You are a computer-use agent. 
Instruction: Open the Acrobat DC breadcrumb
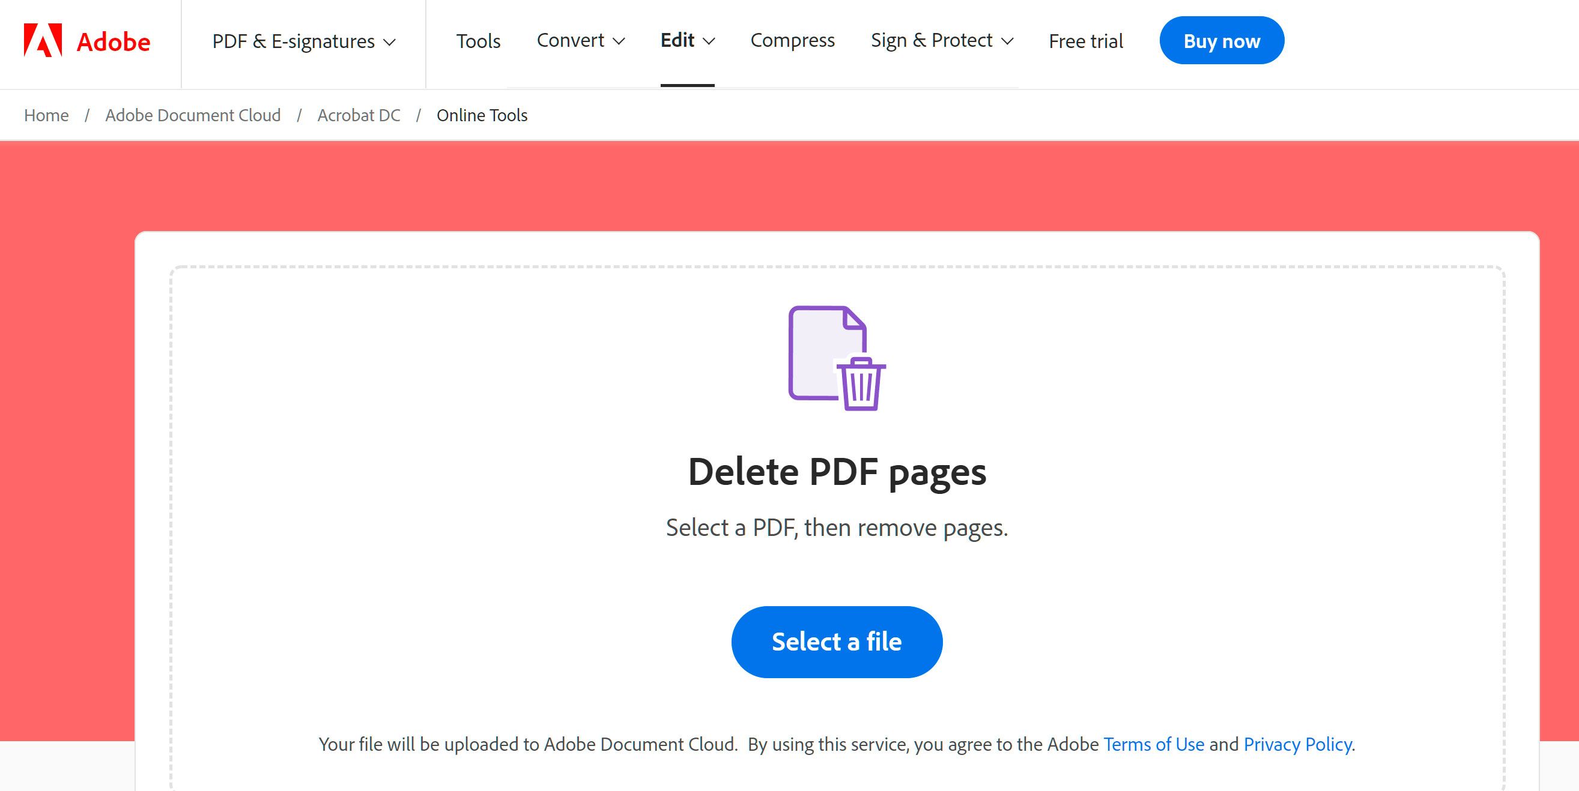coord(359,115)
